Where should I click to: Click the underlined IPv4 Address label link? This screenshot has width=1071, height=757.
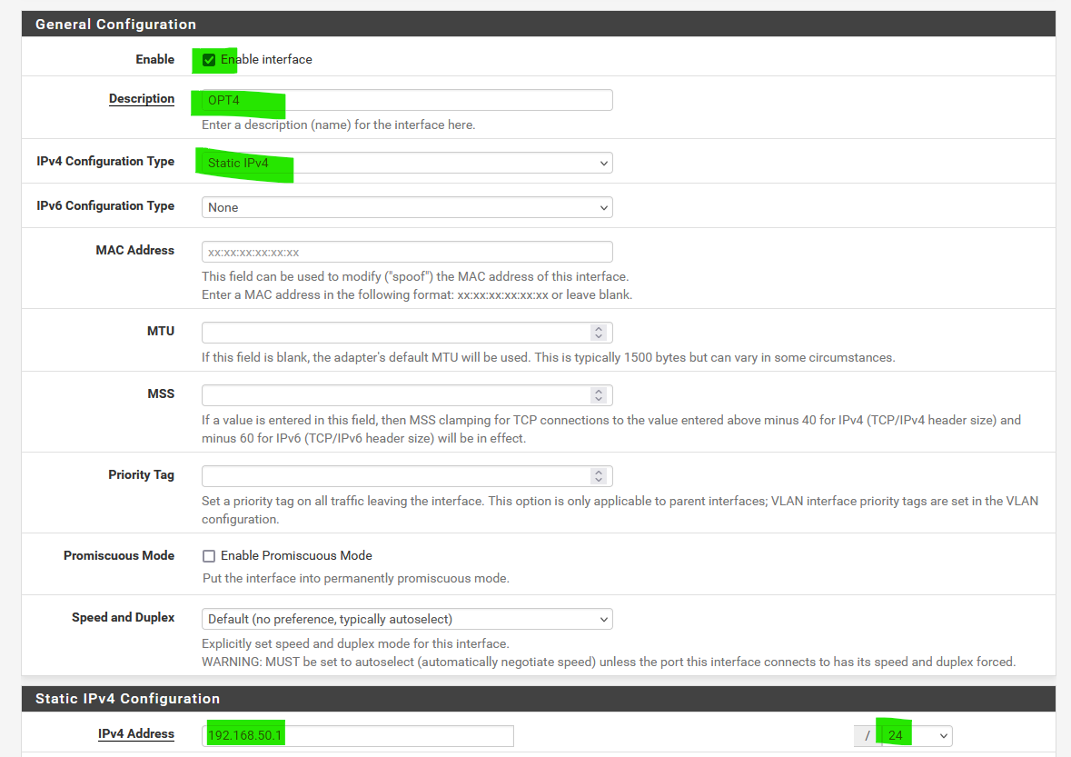click(x=136, y=733)
